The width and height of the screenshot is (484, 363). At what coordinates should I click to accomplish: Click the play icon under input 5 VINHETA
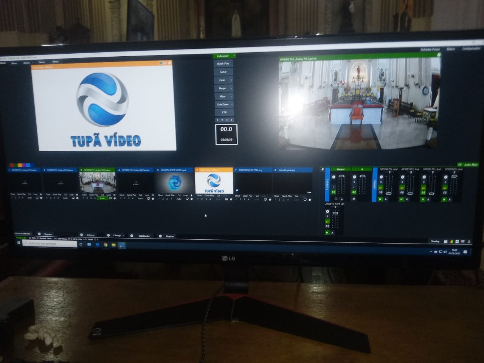click(191, 195)
